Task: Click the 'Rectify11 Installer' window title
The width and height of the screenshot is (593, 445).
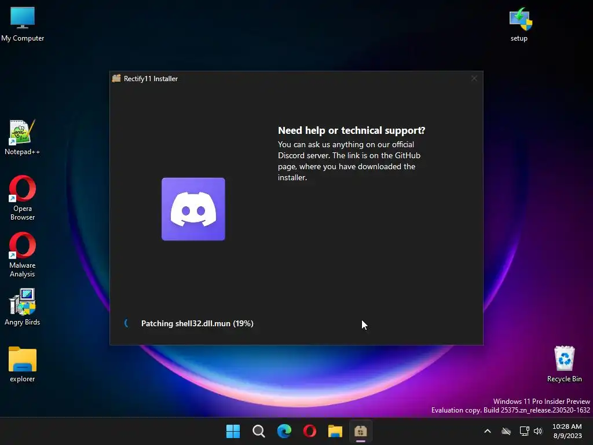Action: (151, 79)
